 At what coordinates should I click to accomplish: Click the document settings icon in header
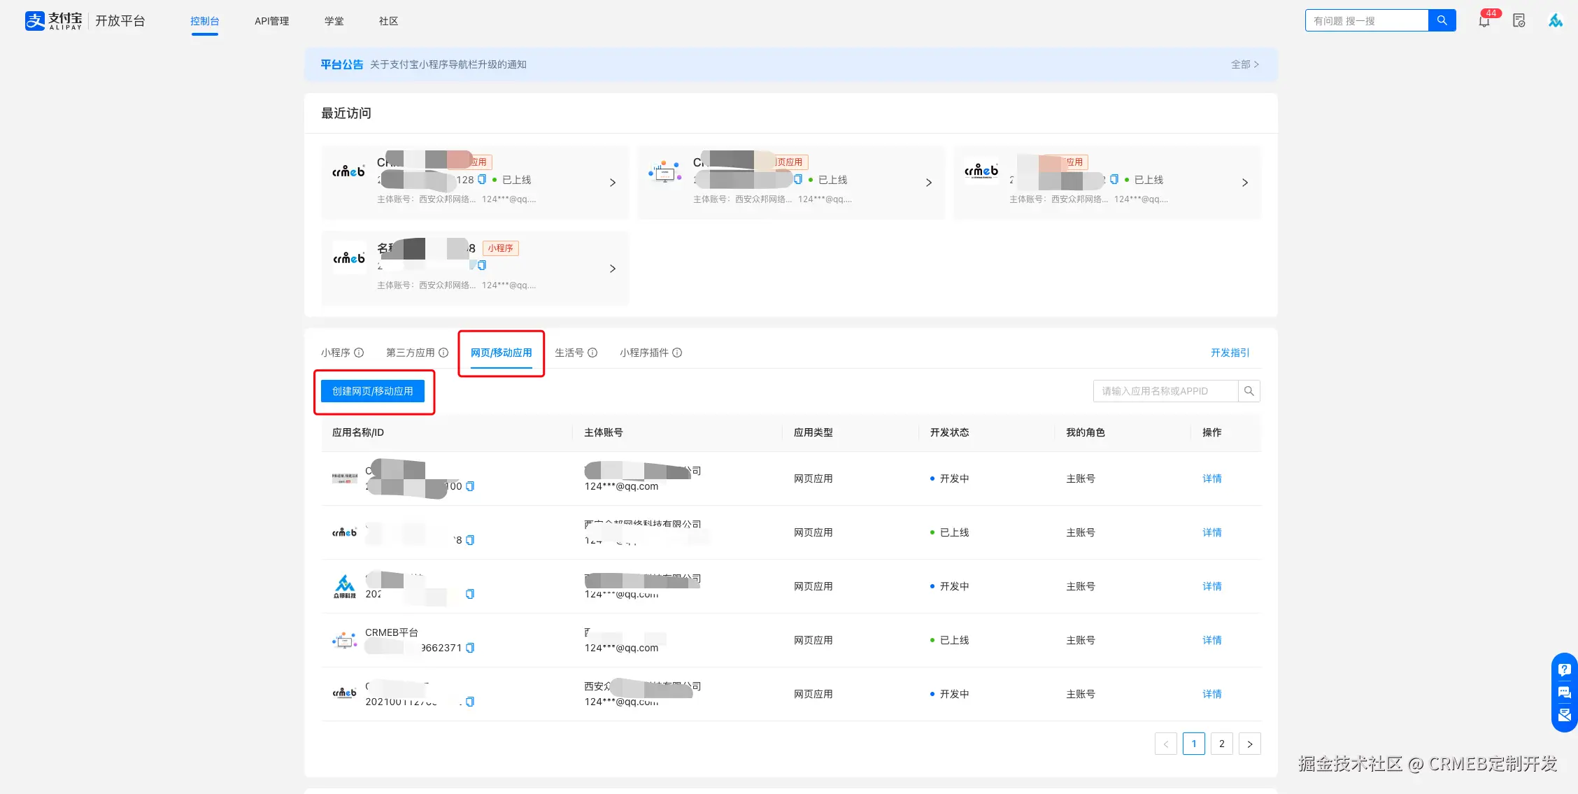click(x=1519, y=21)
